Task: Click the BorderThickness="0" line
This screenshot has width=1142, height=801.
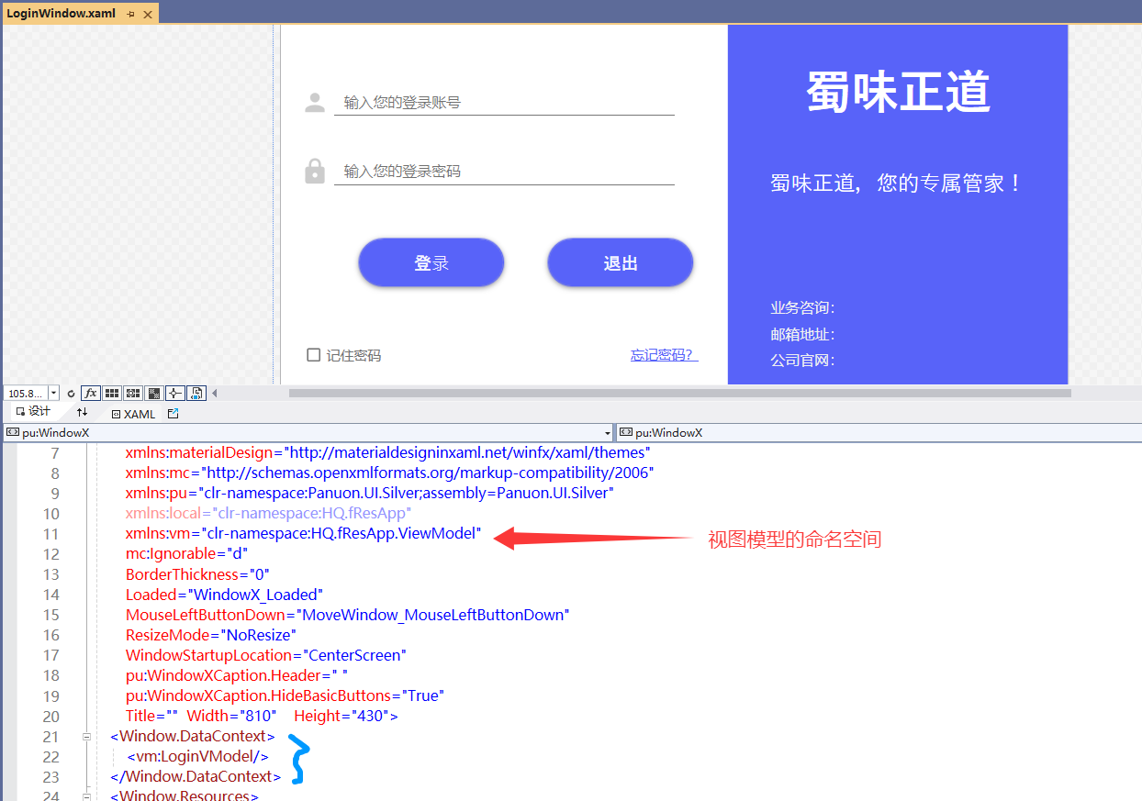Action: coord(197,574)
